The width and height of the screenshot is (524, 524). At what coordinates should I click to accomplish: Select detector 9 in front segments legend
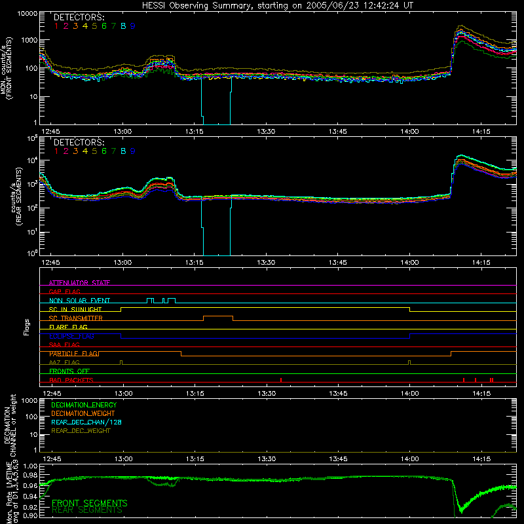point(133,26)
